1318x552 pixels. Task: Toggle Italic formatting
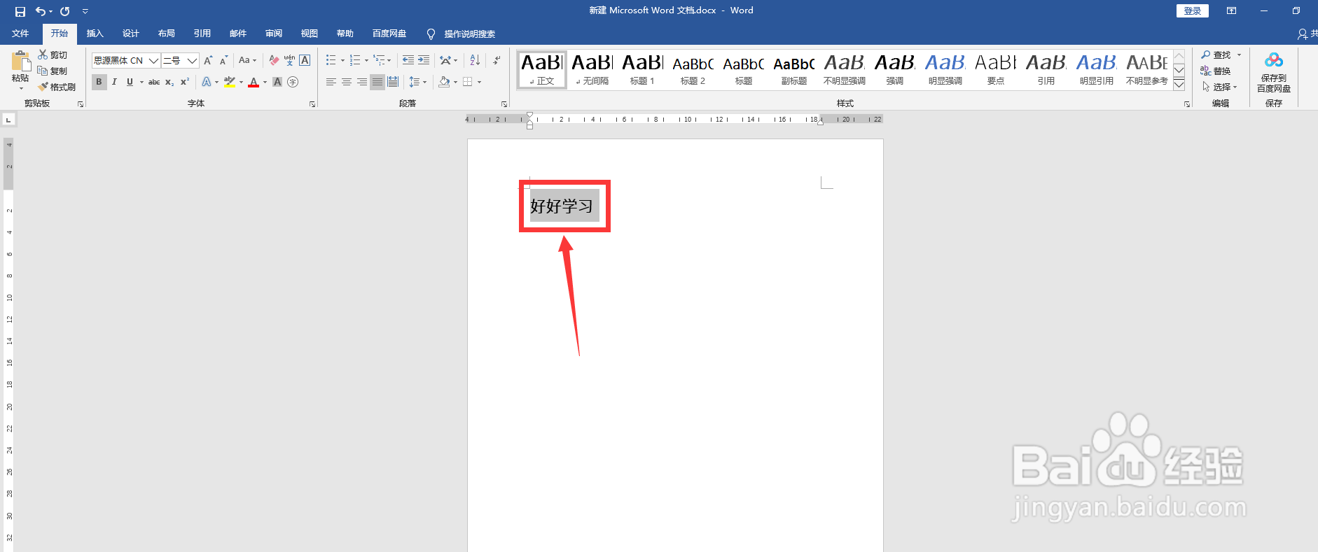tap(114, 82)
